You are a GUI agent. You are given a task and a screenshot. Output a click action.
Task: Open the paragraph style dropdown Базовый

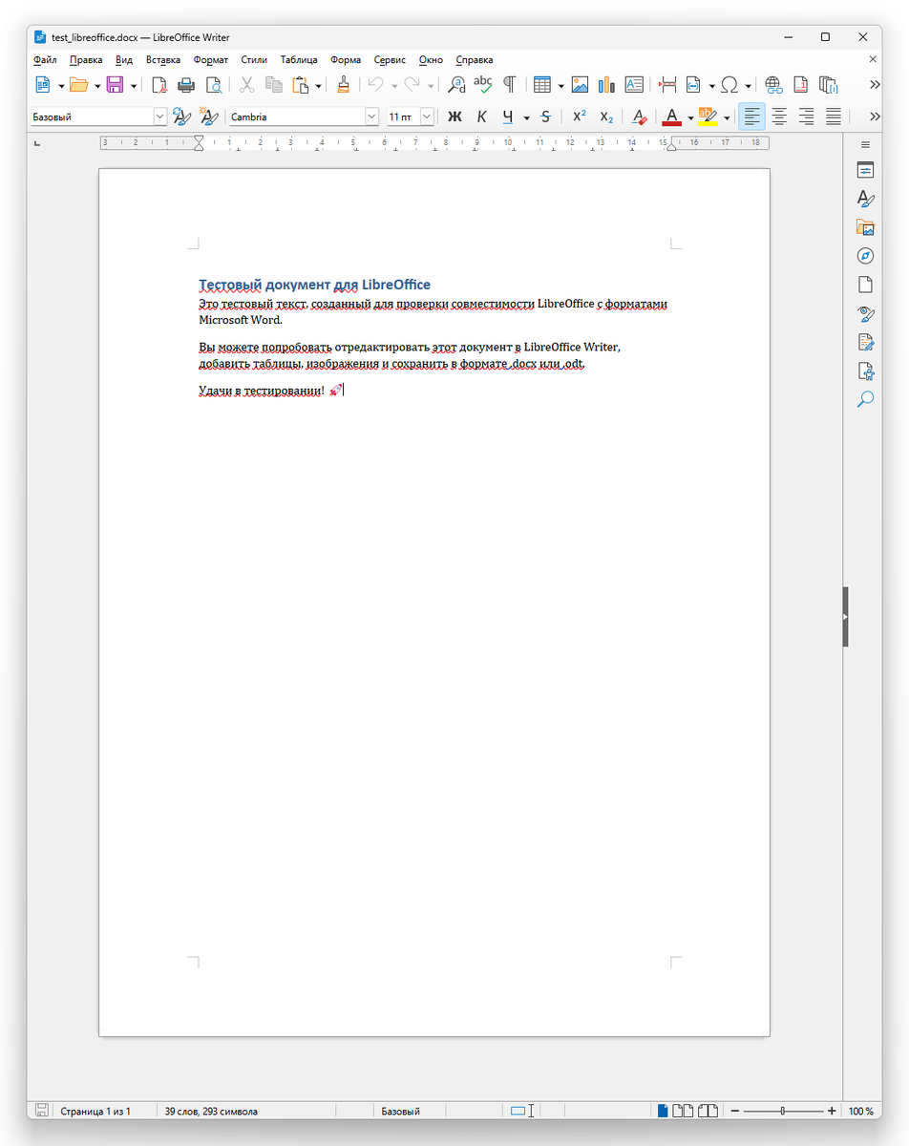pyautogui.click(x=159, y=117)
